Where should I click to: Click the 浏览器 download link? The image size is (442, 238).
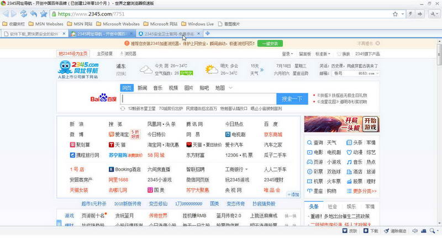point(128,54)
